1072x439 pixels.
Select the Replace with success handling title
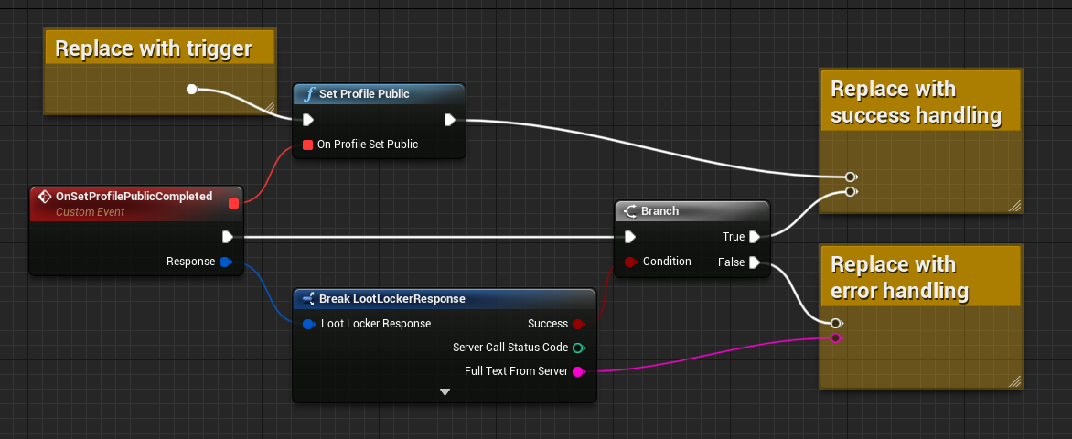point(915,102)
